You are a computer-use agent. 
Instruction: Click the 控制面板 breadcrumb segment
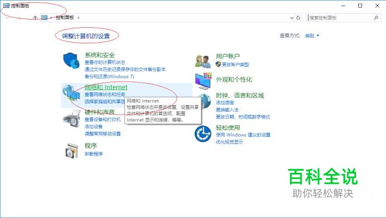tap(65, 17)
